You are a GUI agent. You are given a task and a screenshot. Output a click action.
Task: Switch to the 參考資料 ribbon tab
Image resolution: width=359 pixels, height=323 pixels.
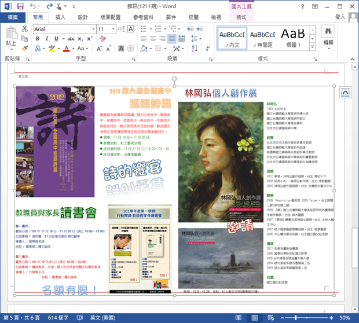point(144,17)
